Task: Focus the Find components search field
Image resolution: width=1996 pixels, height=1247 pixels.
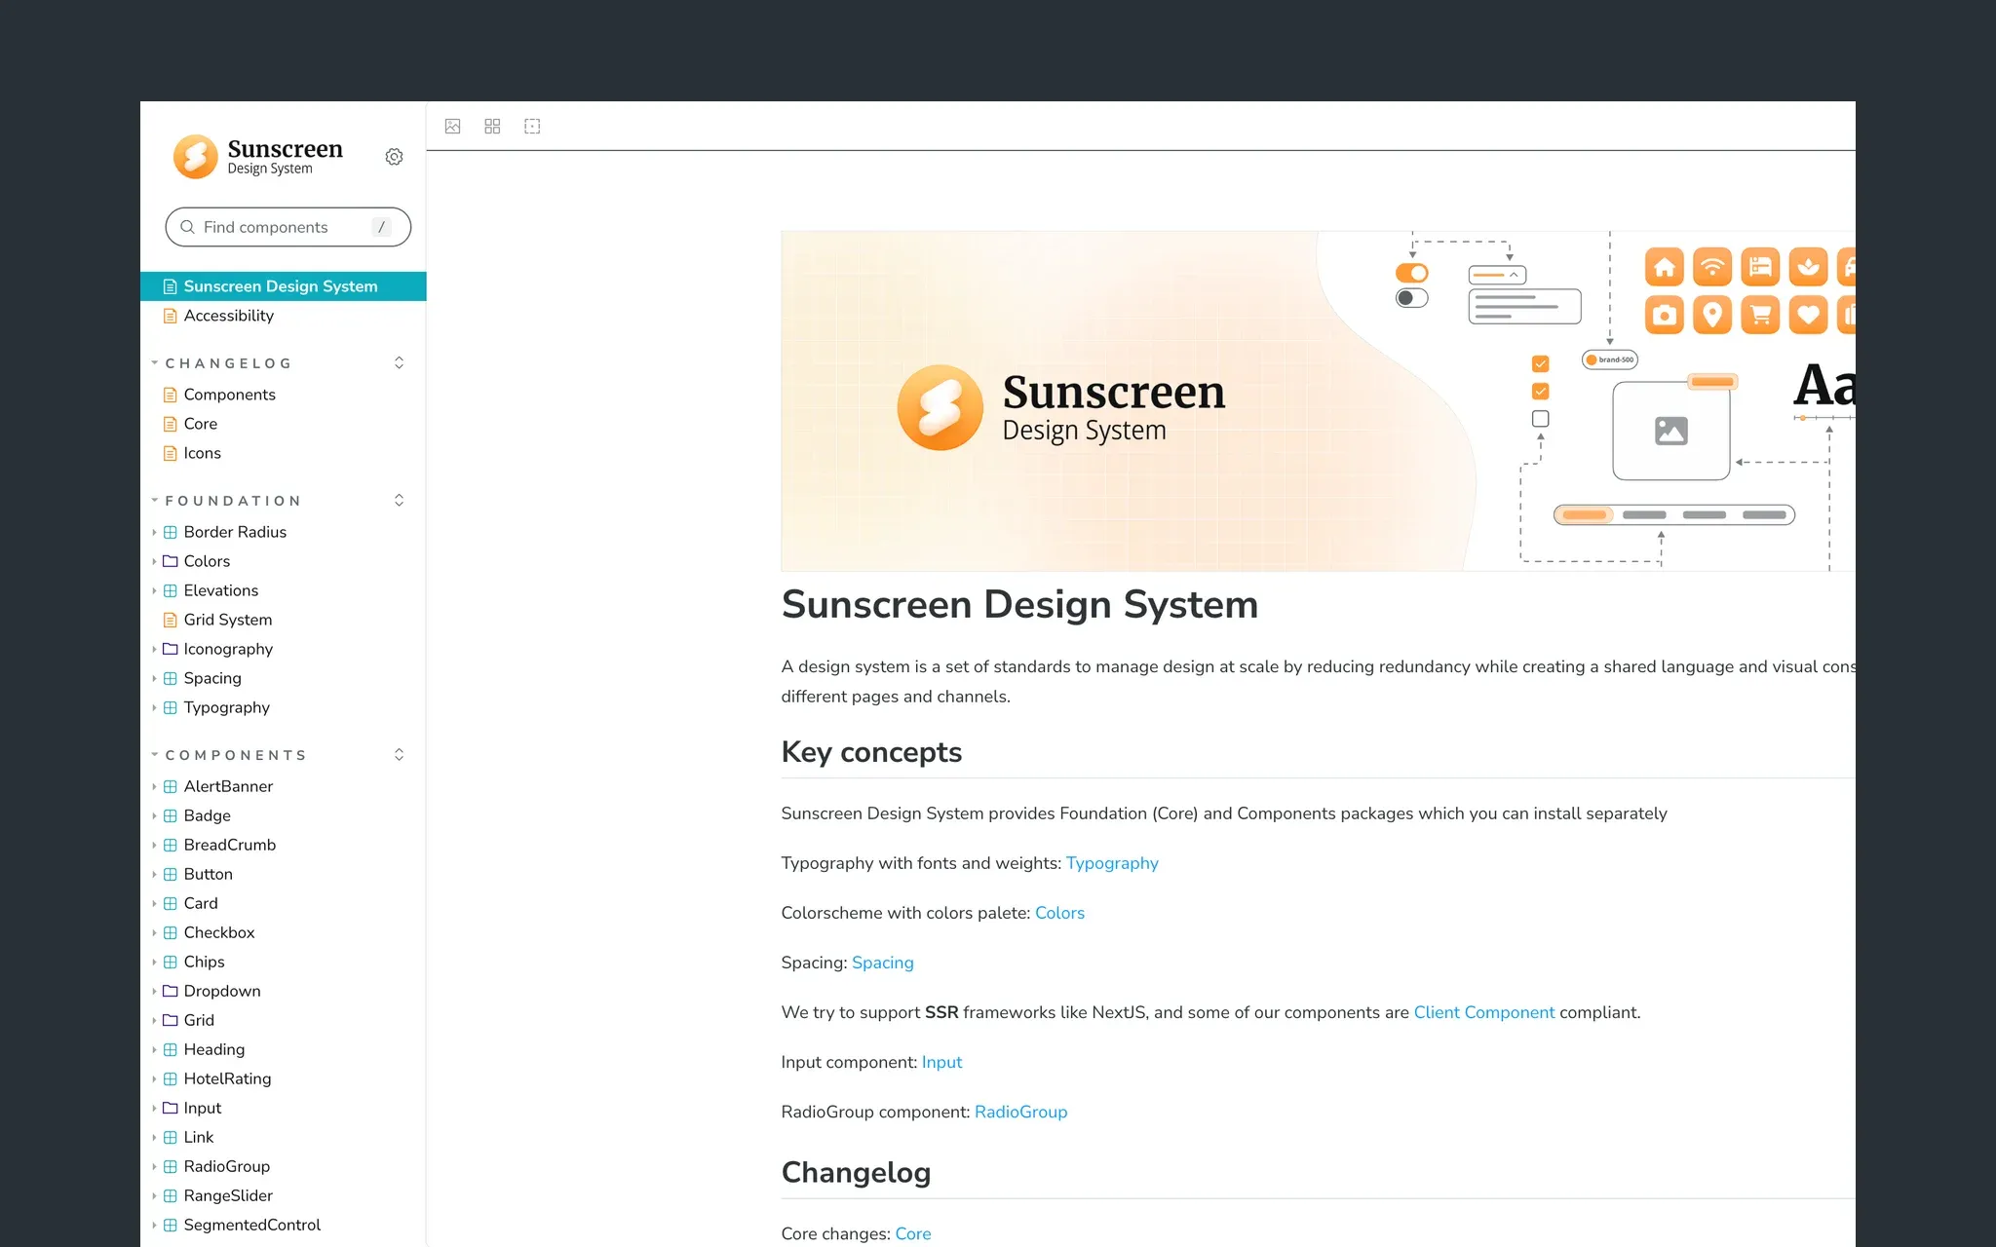Action: coord(288,227)
